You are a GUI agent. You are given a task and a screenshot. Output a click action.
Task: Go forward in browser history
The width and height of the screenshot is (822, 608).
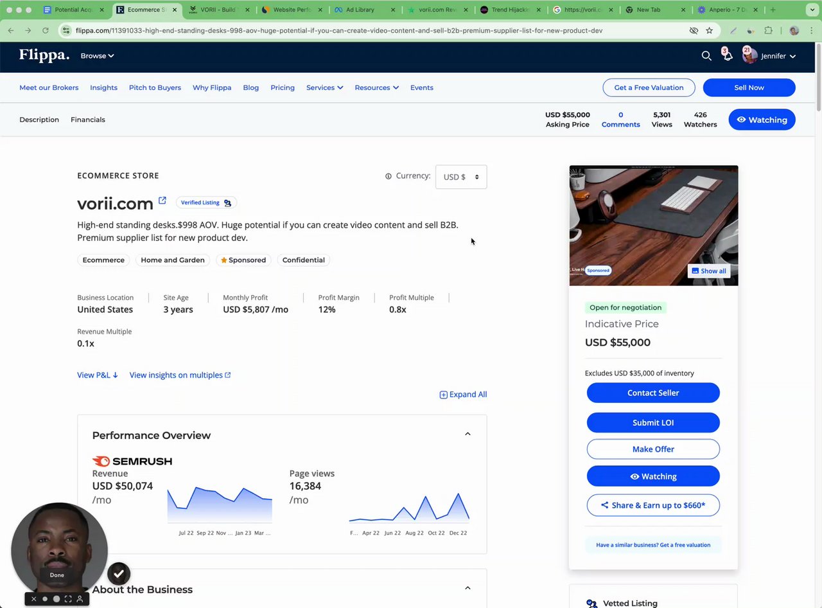(x=28, y=30)
